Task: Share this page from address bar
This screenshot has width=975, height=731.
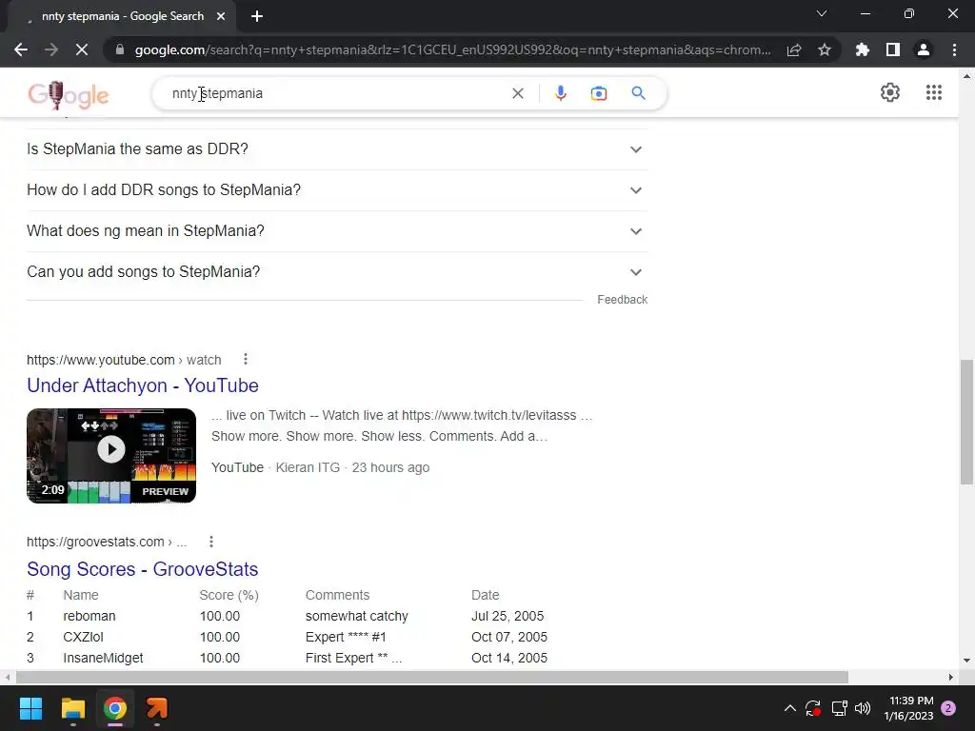Action: (x=794, y=49)
